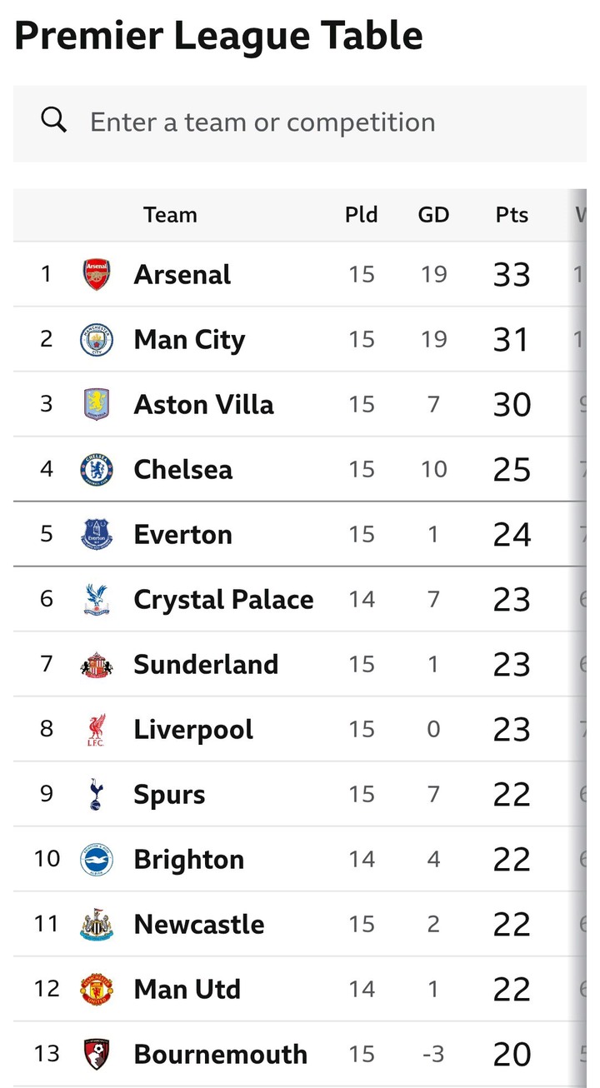Open the Arsenal team link
The height and width of the screenshot is (1088, 600).
[182, 274]
